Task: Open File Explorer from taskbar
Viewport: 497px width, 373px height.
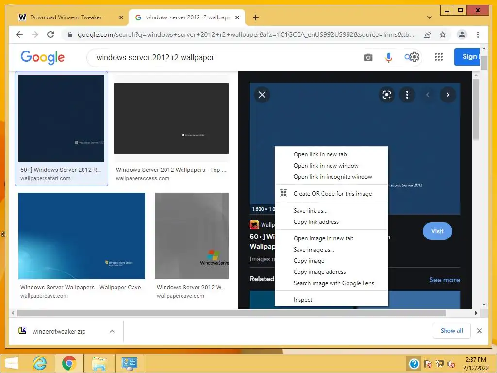Action: click(99, 363)
